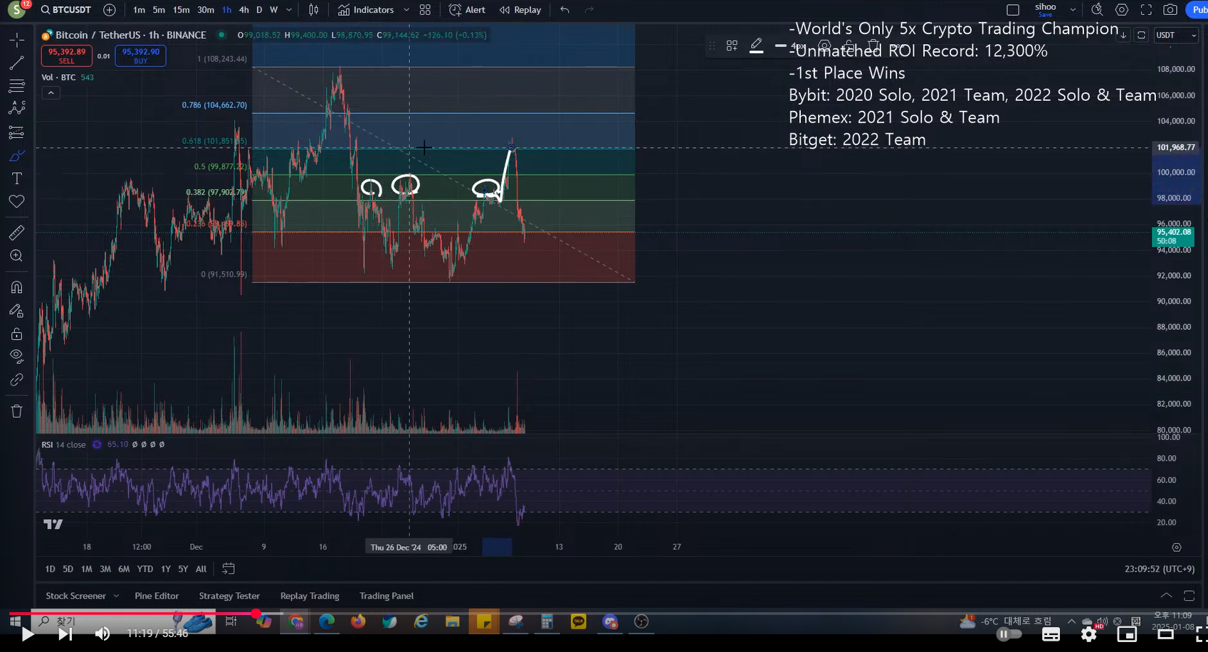The image size is (1208, 652).
Task: Open the 23:09:52 (UTC+9) timezone menu
Action: coord(1160,569)
